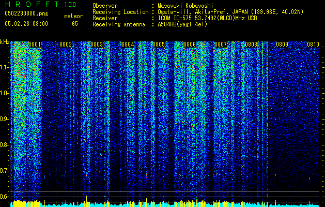
Task: Click the "meteor" label above the count
Action: (x=73, y=16)
